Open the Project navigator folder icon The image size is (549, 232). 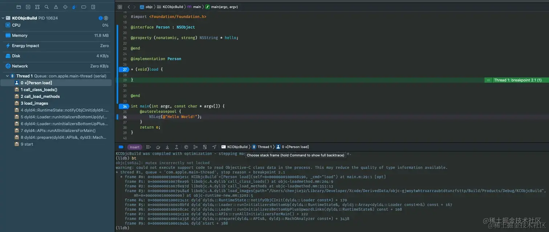pos(19,7)
